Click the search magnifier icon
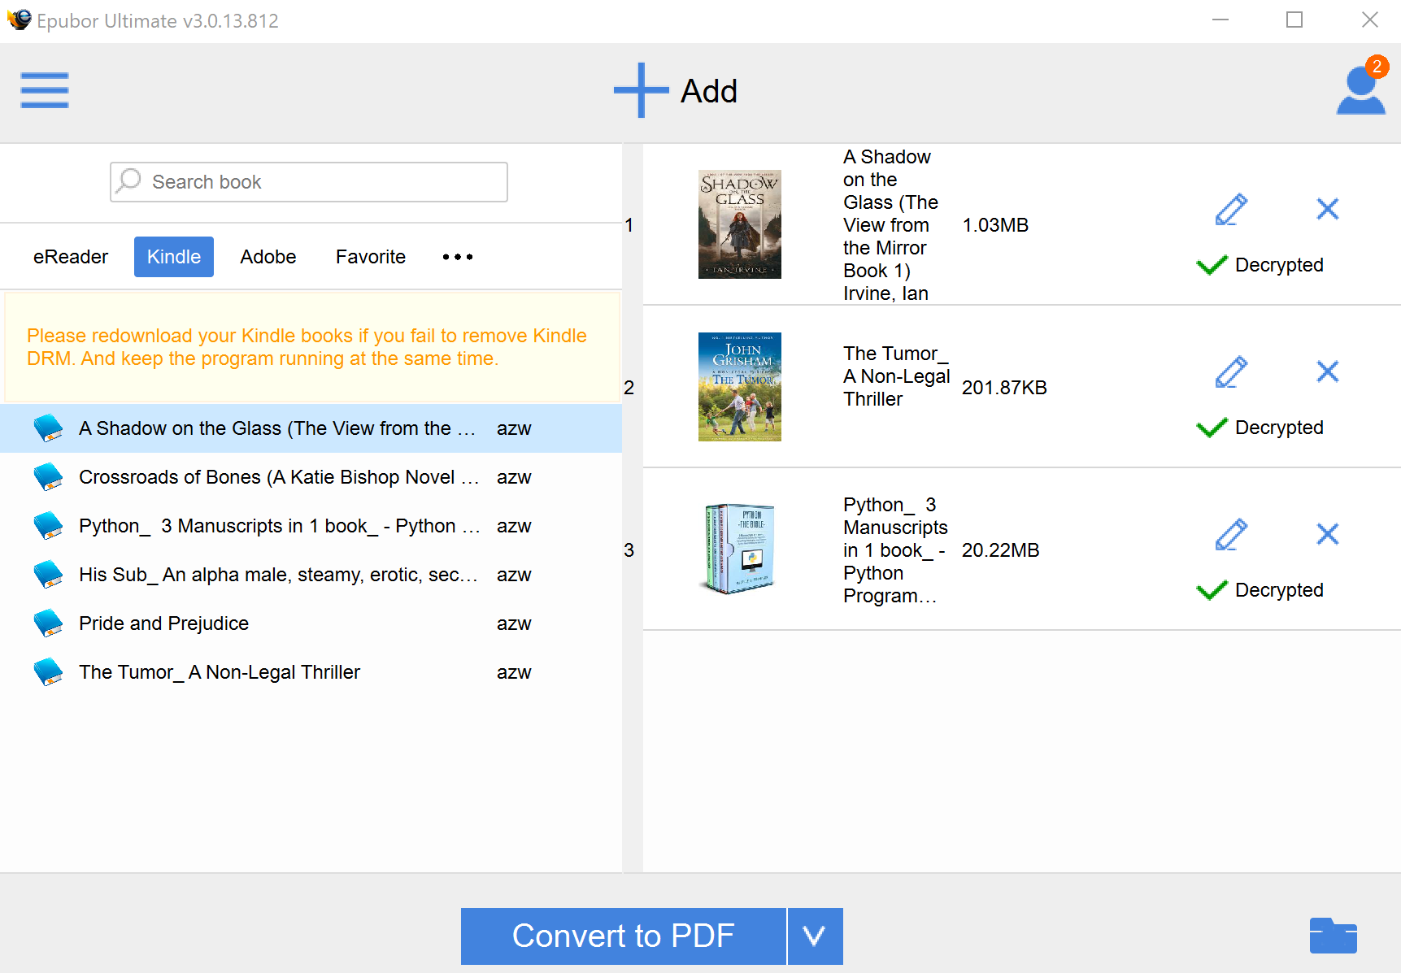Screen dimensions: 1401x973 (128, 181)
